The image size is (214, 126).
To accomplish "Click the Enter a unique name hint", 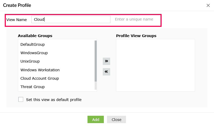I will click(134, 19).
